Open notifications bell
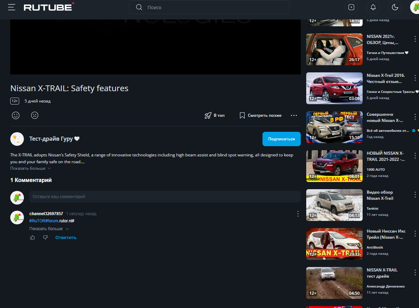The width and height of the screenshot is (419, 308). pyautogui.click(x=373, y=7)
